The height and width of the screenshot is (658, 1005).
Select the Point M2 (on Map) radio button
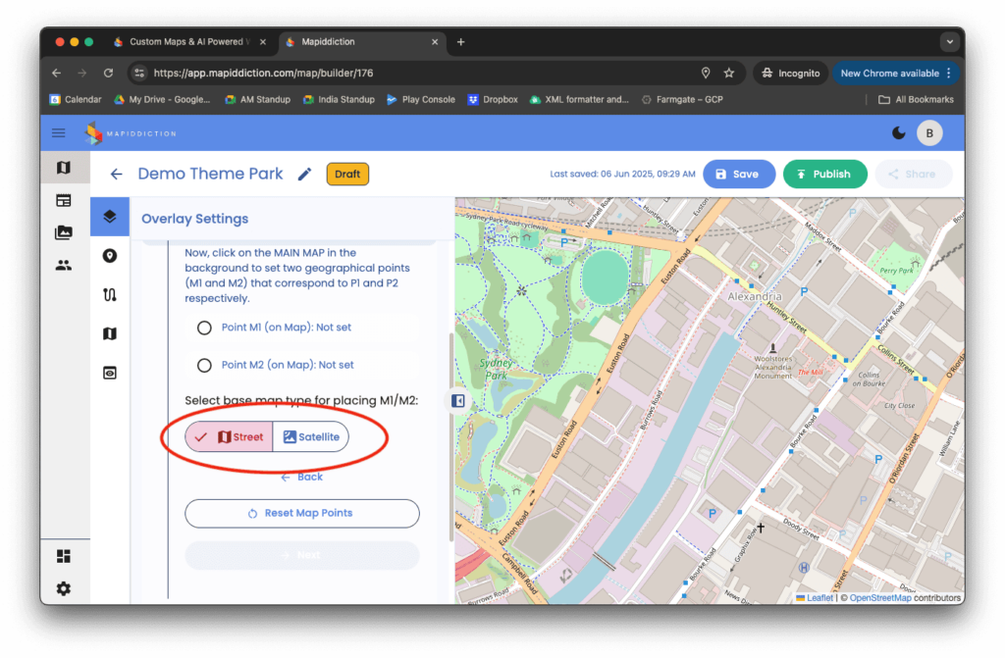tap(204, 365)
